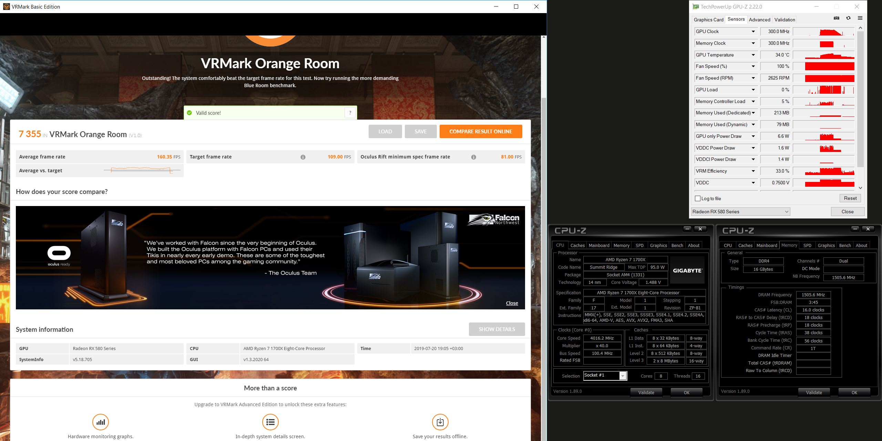
Task: Switch to GPU-Z Graphics Card tab
Action: tap(708, 20)
